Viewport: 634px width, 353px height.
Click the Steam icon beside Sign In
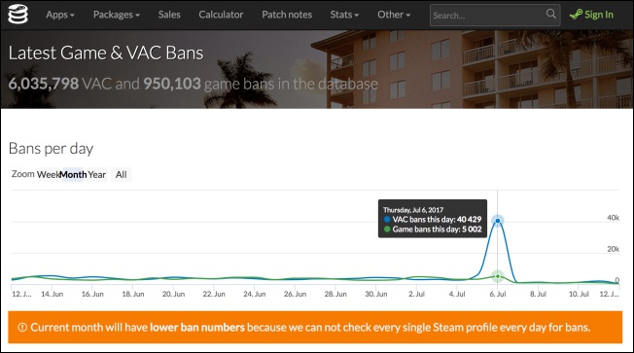click(x=576, y=15)
